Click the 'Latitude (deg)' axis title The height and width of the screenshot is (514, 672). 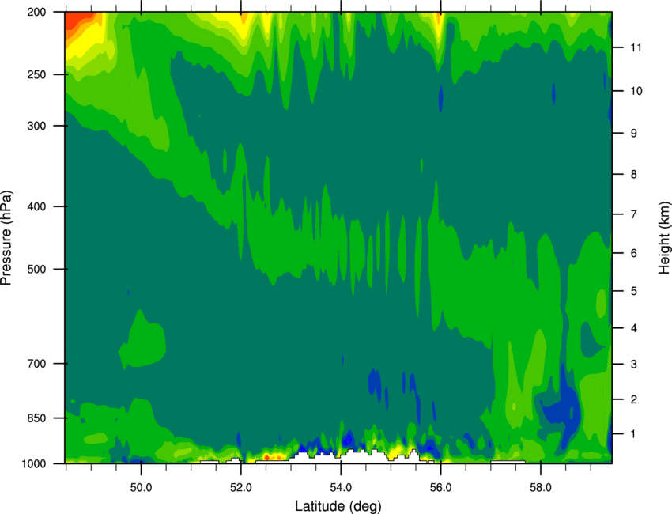[338, 506]
